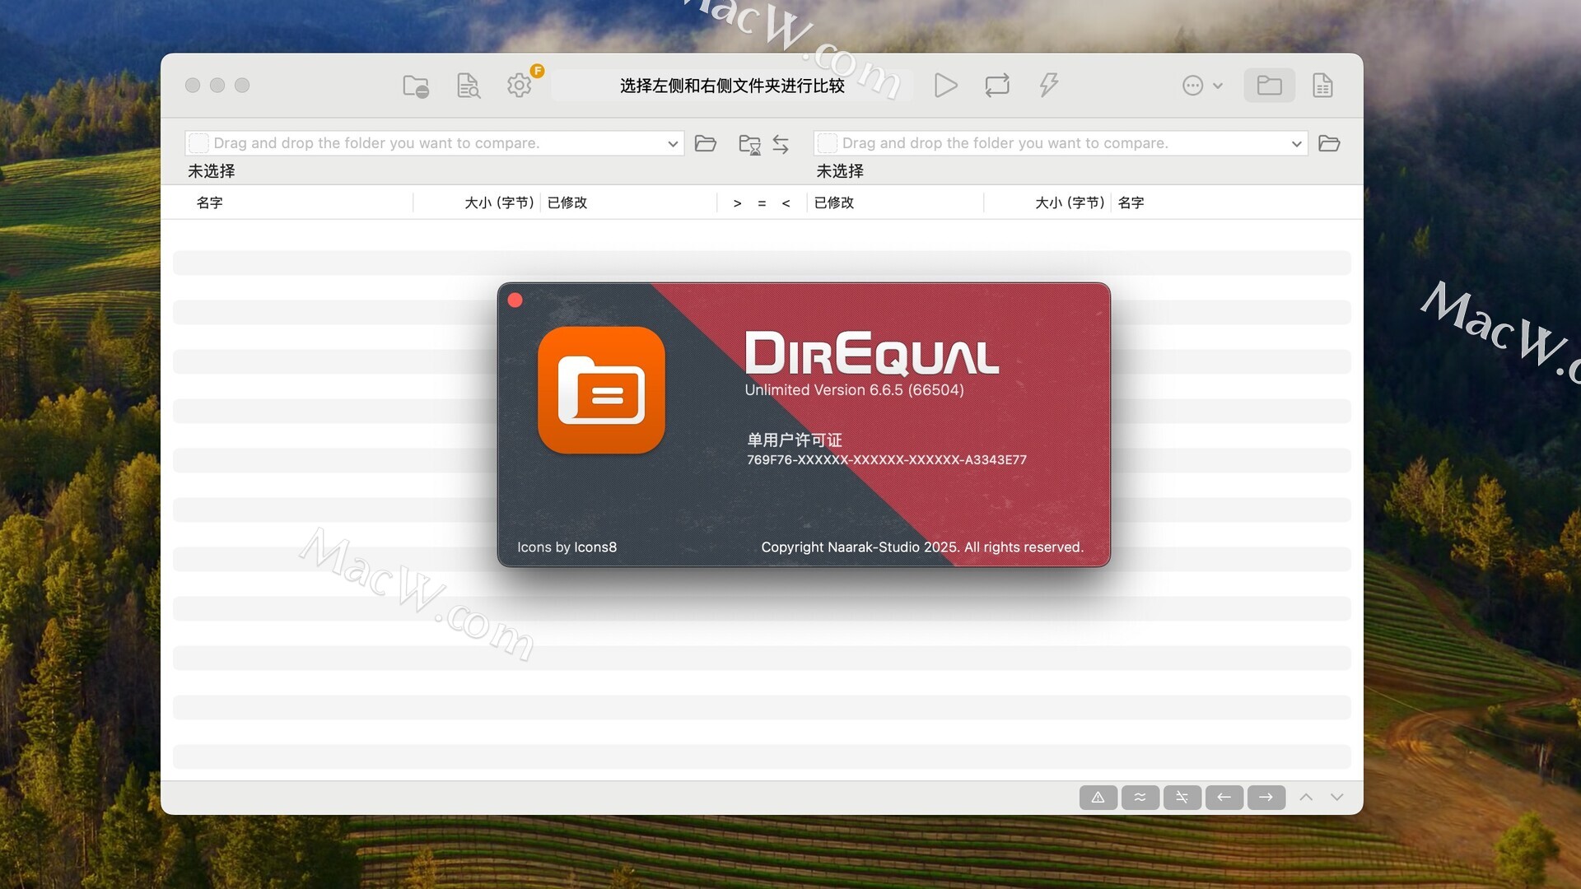This screenshot has width=1581, height=889.
Task: Open the folder exclusion filter icon
Action: (x=416, y=86)
